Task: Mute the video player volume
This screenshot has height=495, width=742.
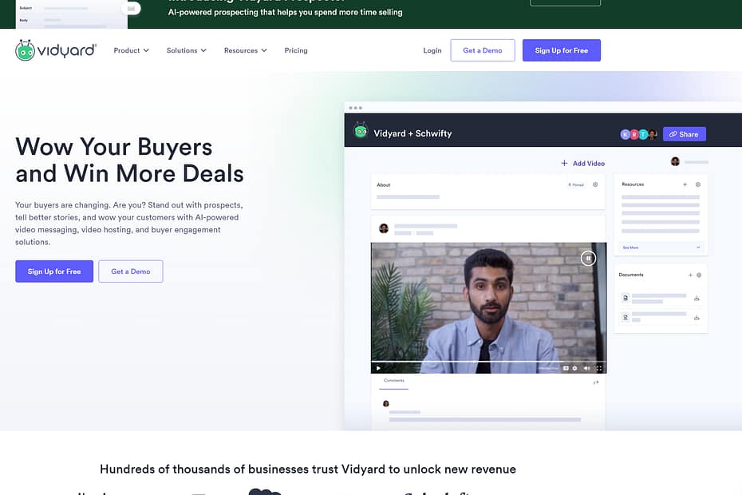Action: pyautogui.click(x=586, y=368)
